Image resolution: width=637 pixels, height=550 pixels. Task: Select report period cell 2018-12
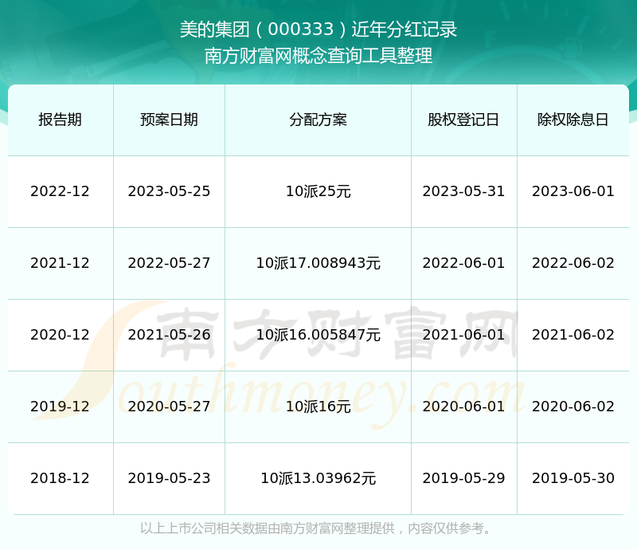61,478
